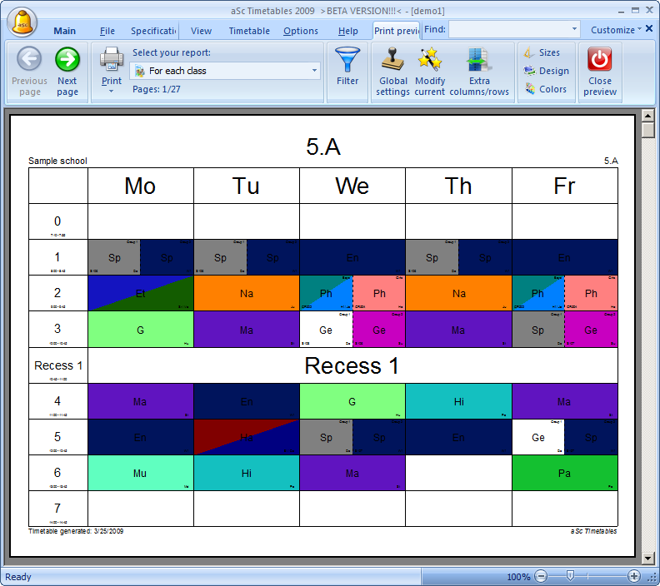660x586 pixels.
Task: Open Extra columns/rows tool
Action: tap(479, 60)
